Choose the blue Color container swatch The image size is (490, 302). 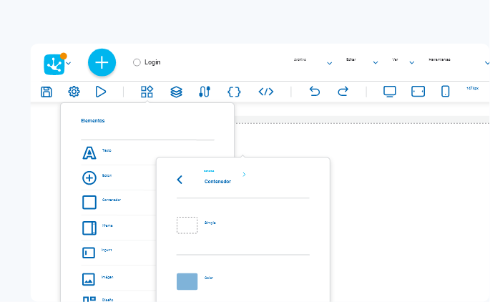point(187,281)
